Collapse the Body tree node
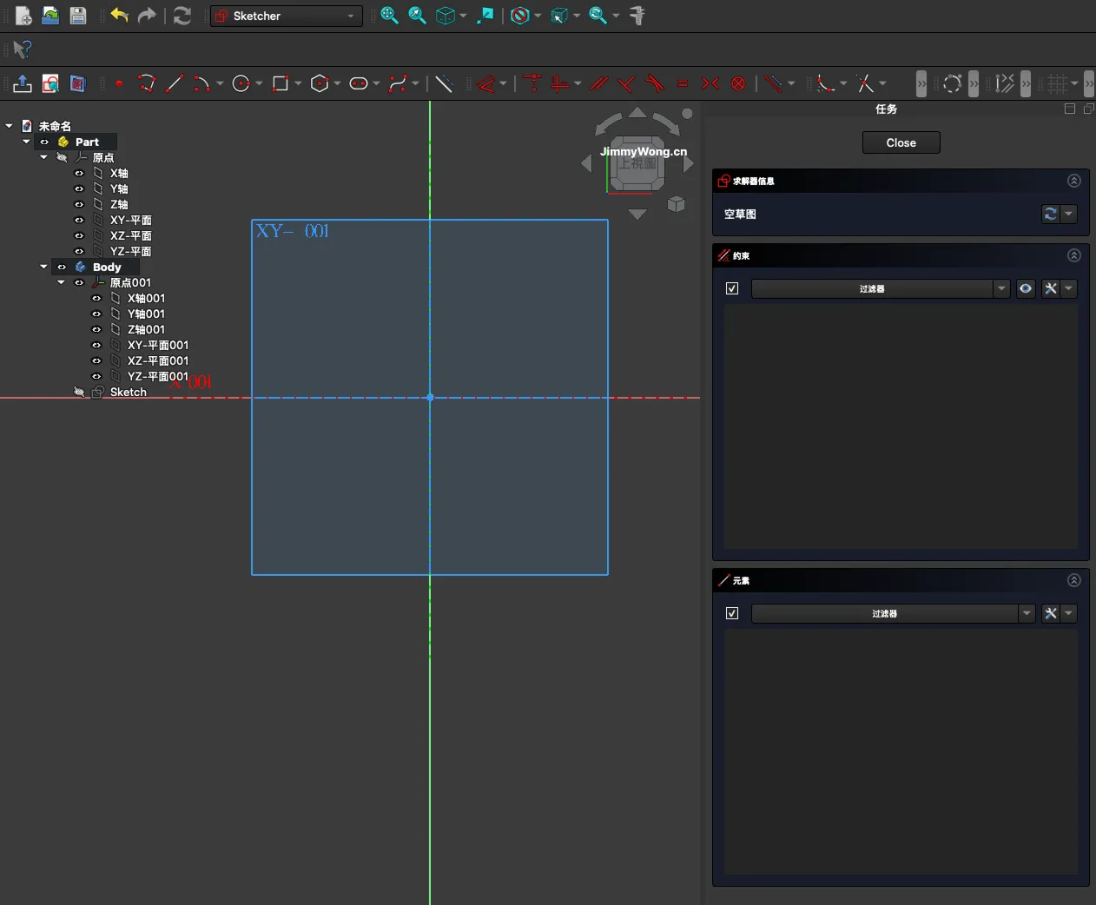The image size is (1096, 905). pyautogui.click(x=43, y=268)
